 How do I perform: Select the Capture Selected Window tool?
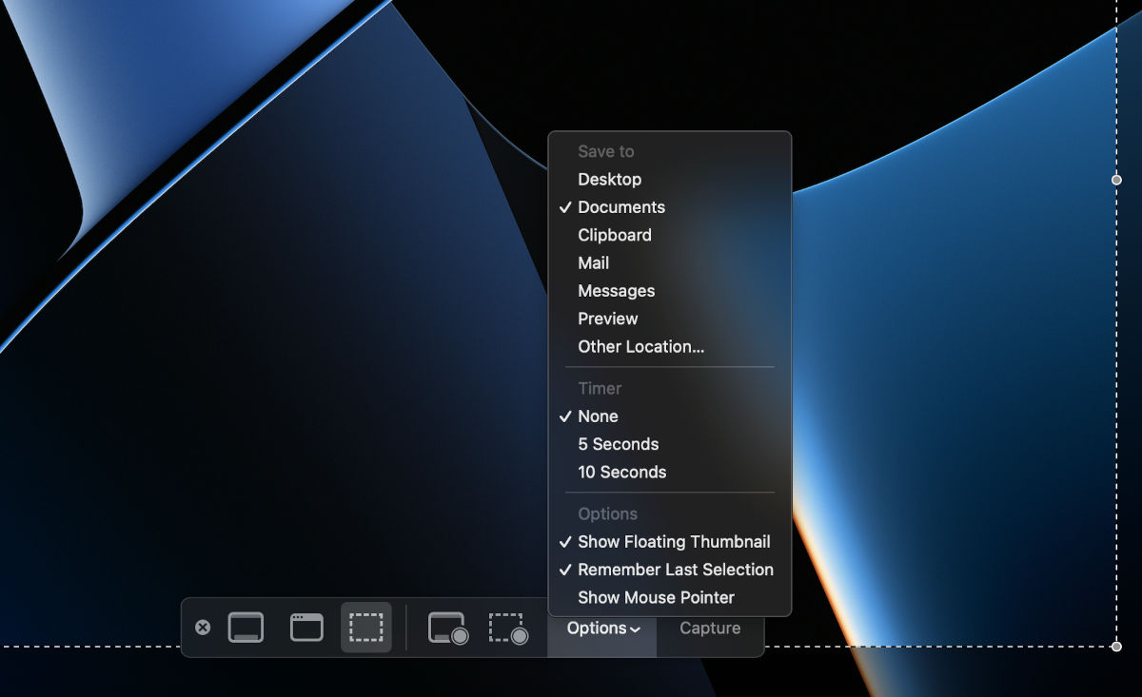pos(305,627)
